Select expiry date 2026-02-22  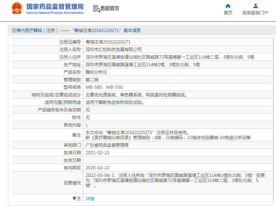98,168
